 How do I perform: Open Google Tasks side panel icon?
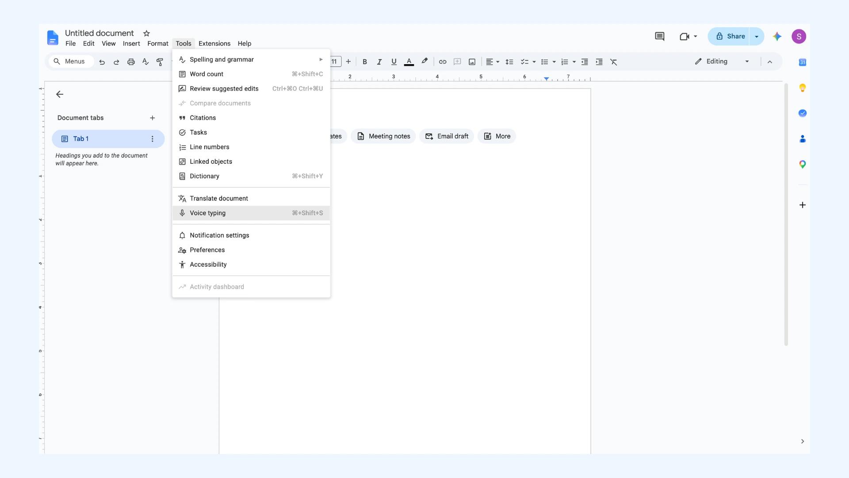pyautogui.click(x=803, y=113)
